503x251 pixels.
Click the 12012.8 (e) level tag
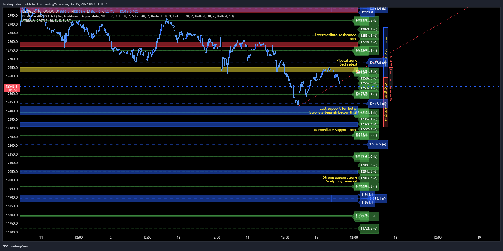point(369,178)
